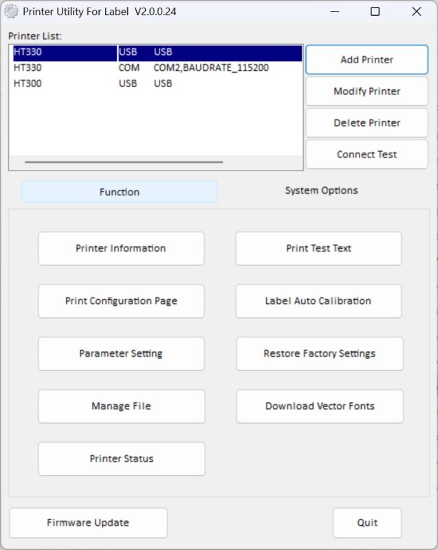Viewport: 438px width, 550px height.
Task: Run the Connect Test
Action: (x=366, y=155)
